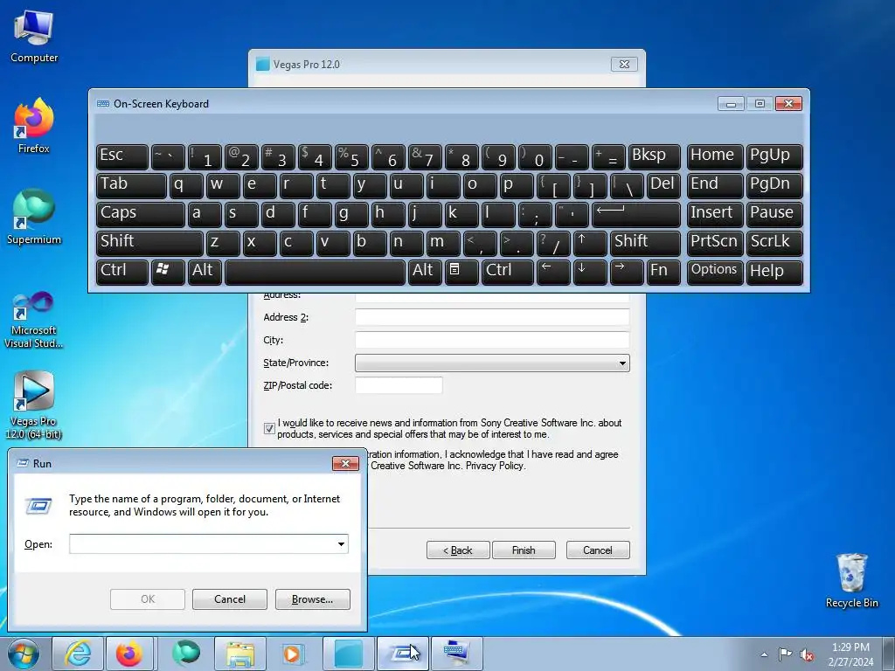The width and height of the screenshot is (895, 671).
Task: Click the Back button in Vegas Pro
Action: point(458,550)
